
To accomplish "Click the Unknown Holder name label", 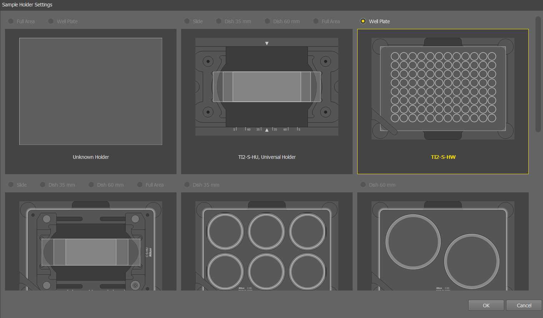I will pos(91,157).
